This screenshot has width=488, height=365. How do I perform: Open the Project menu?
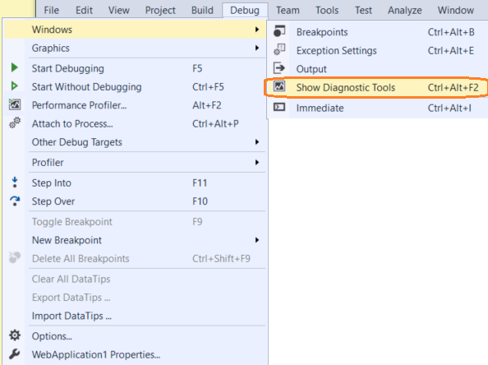160,11
